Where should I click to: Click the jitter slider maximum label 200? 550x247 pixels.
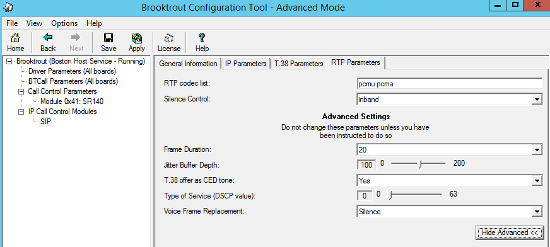click(459, 163)
